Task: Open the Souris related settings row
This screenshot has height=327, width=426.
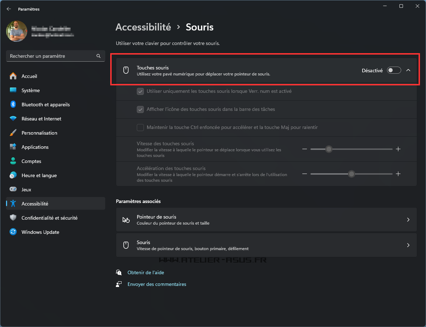Action: coord(266,245)
